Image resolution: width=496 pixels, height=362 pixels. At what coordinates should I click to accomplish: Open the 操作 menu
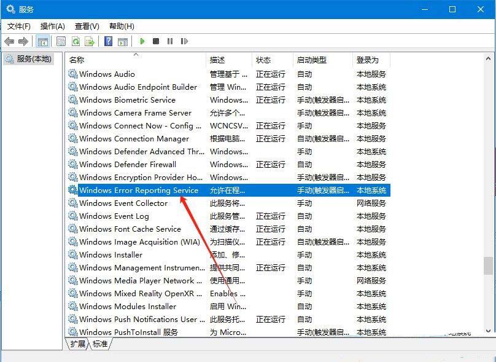click(53, 26)
